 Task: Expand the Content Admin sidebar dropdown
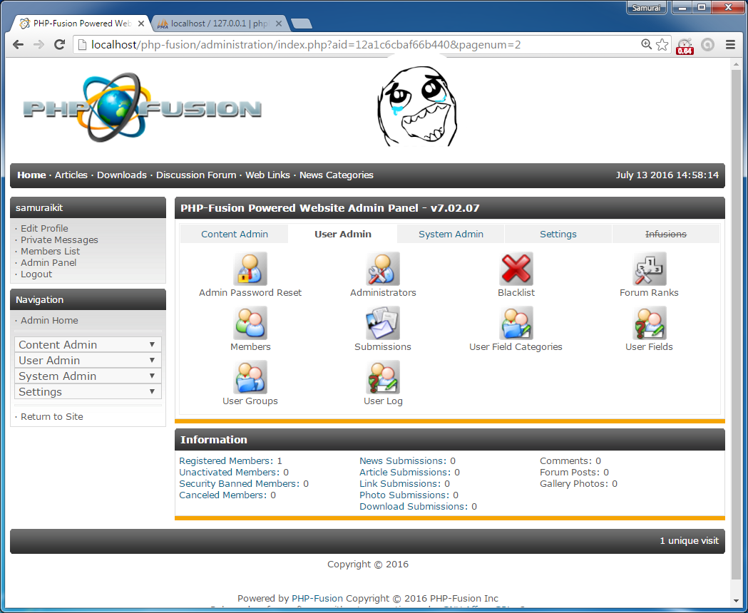click(x=88, y=344)
